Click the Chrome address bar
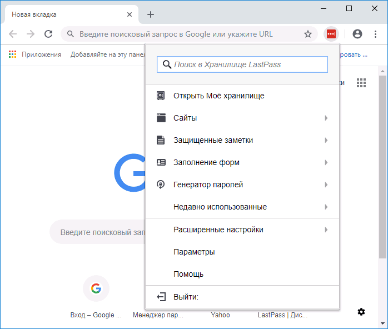388x329 pixels. (x=190, y=34)
